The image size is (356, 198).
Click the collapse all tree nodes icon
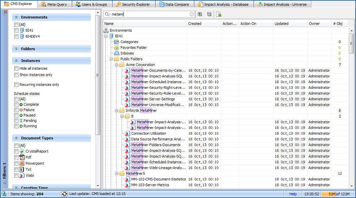(x=209, y=14)
